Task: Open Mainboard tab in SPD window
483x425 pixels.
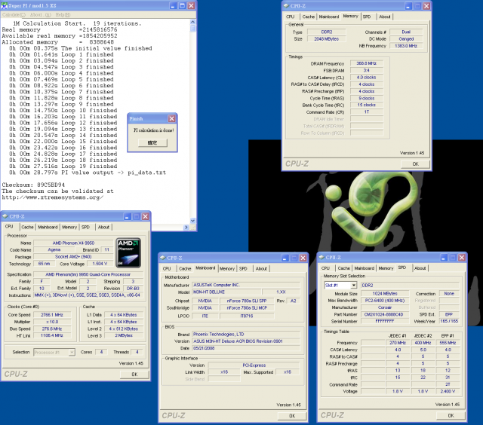Action: coord(364,268)
